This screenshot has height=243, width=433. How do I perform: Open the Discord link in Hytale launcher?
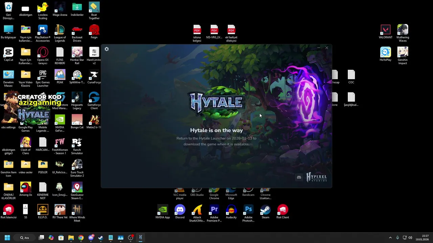pos(299,177)
